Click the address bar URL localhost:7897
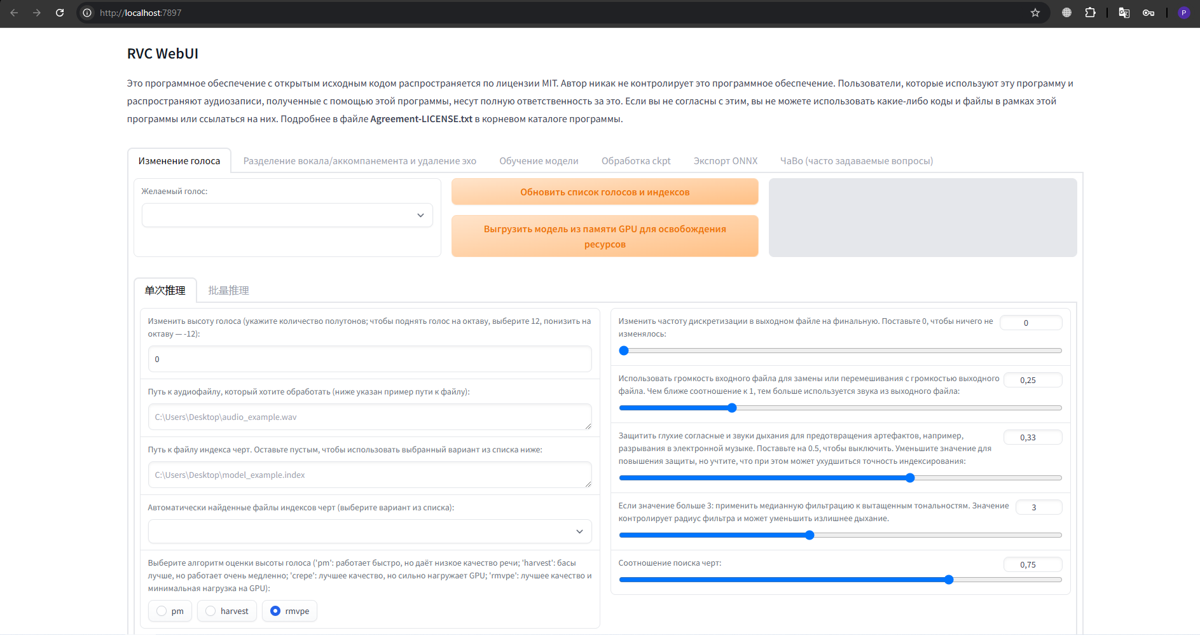 point(141,13)
